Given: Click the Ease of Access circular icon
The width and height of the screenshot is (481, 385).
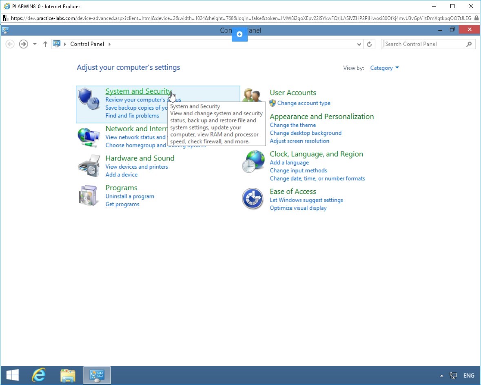Looking at the screenshot, I should [x=253, y=198].
